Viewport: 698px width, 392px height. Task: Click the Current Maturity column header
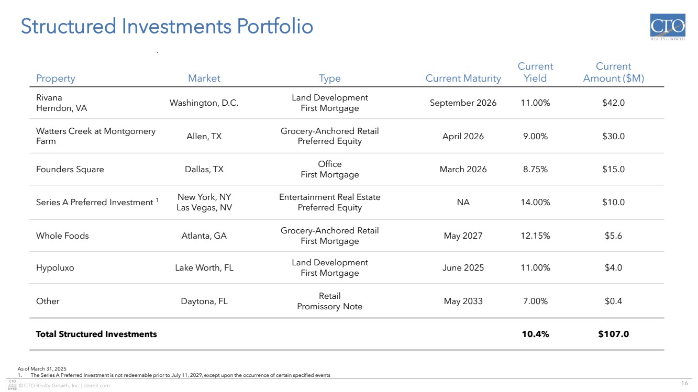[x=463, y=79]
